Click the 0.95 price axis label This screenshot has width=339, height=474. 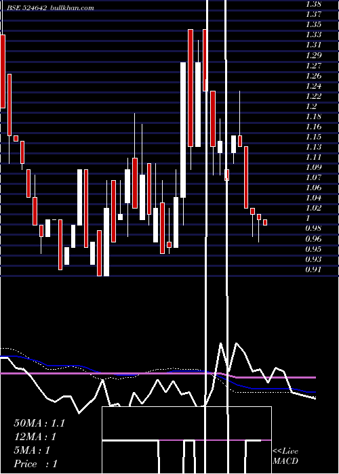[x=313, y=249]
